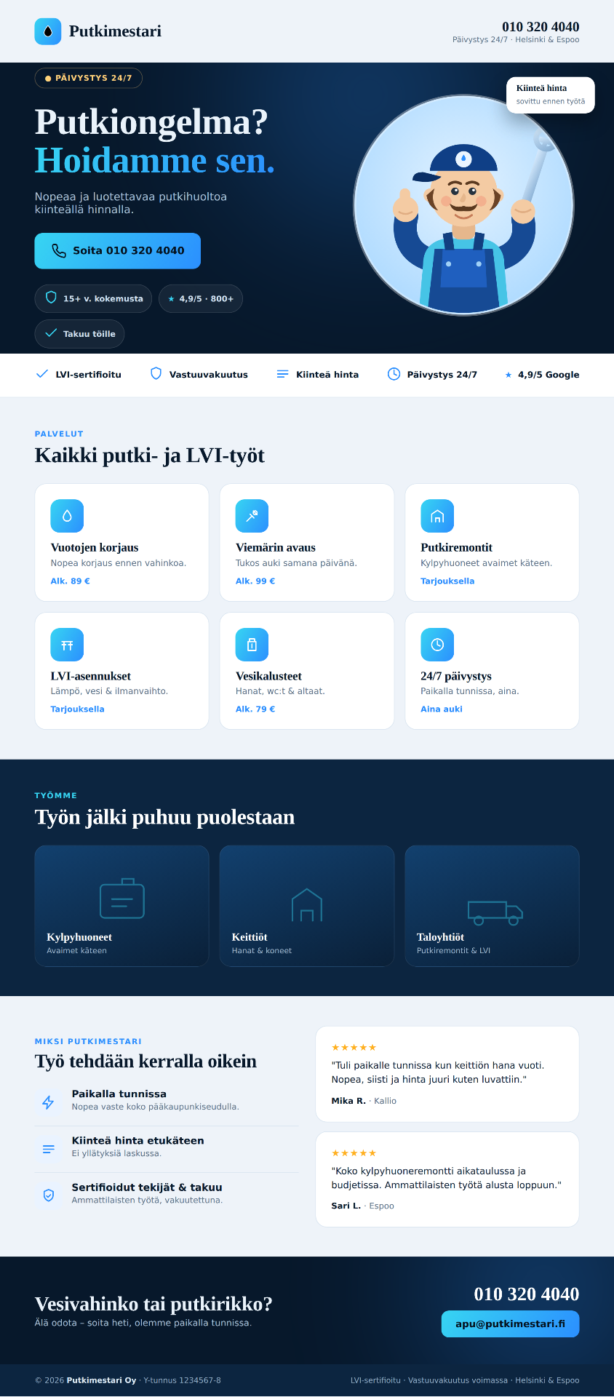Click the LVI-asennukset pipes icon
614x1397 pixels.
tap(67, 645)
